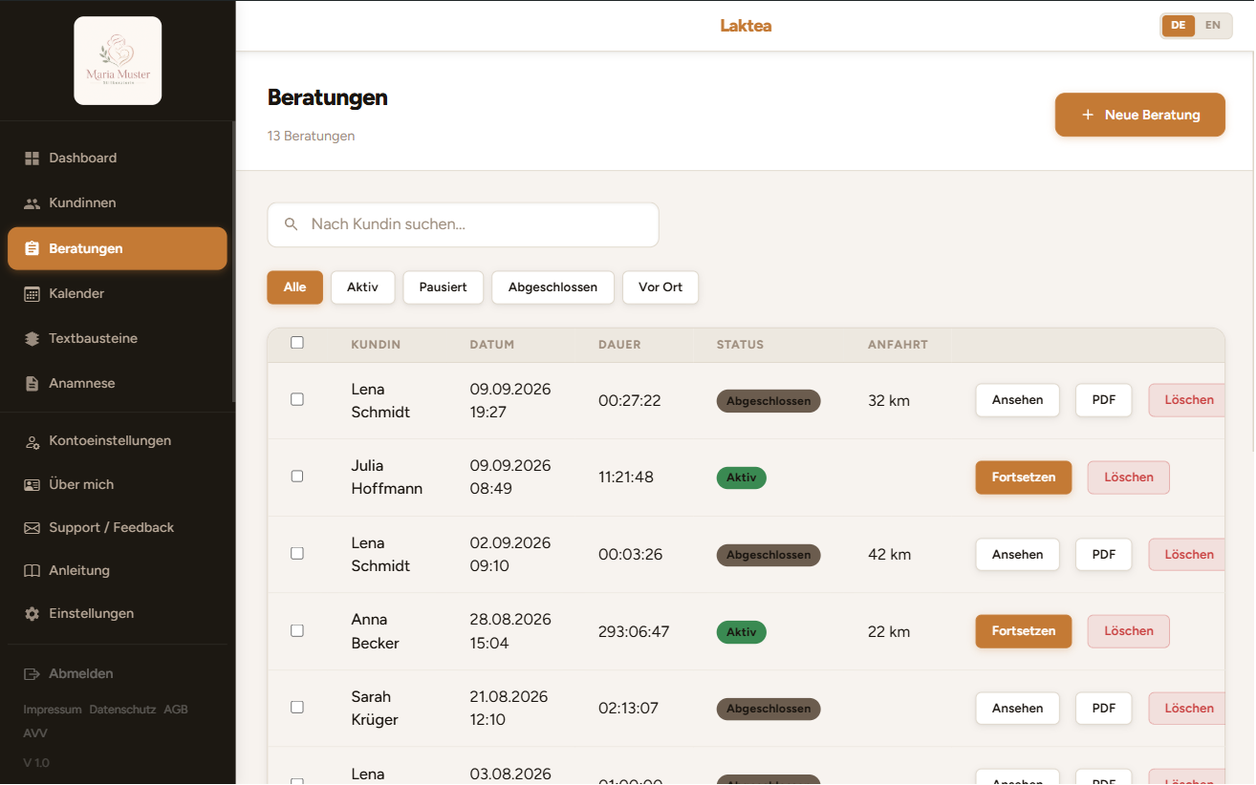
Task: Click Fortsetzen for Julia Hoffmann
Action: (x=1024, y=477)
